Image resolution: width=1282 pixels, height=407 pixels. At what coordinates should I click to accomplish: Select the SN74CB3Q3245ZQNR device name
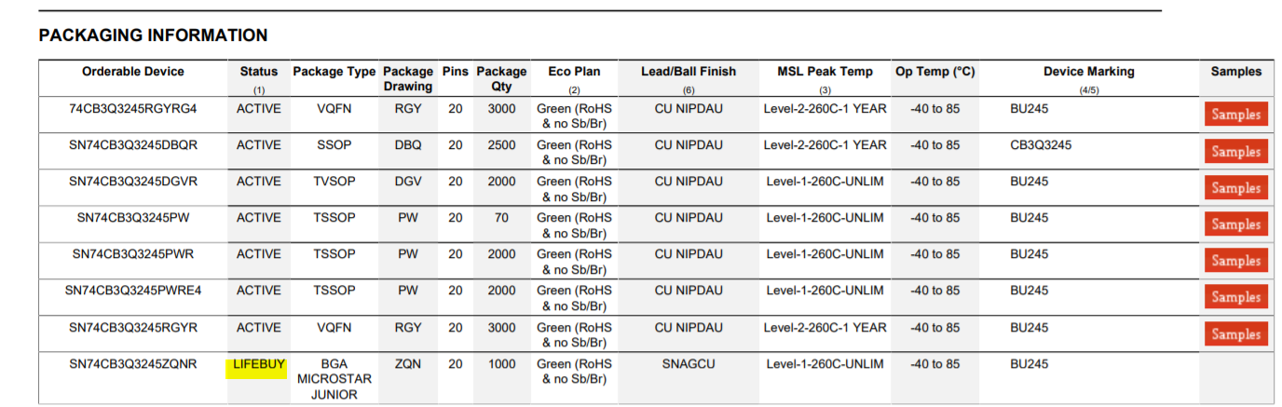[x=133, y=364]
